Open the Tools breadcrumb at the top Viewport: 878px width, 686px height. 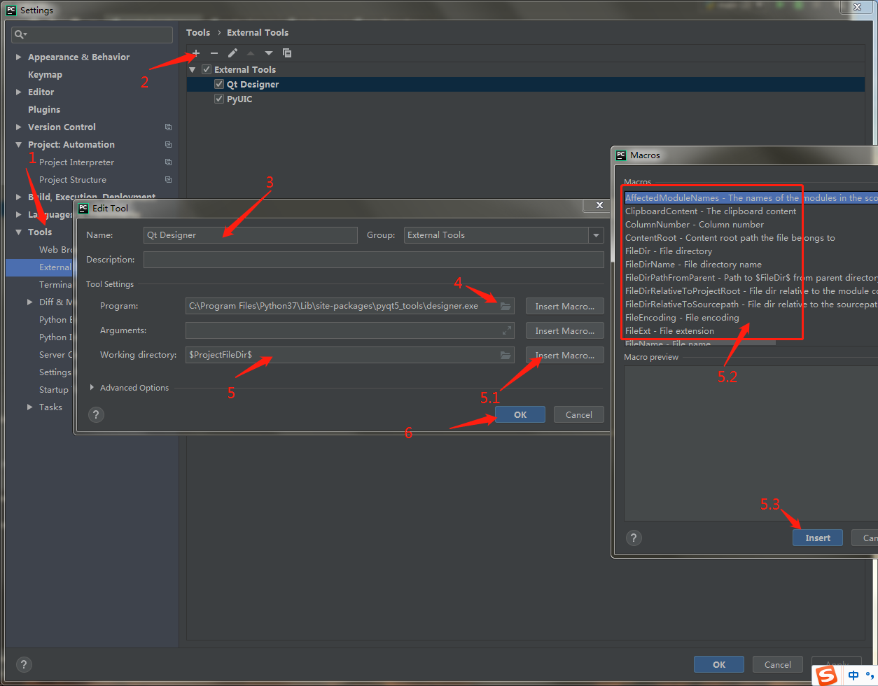pyautogui.click(x=198, y=32)
